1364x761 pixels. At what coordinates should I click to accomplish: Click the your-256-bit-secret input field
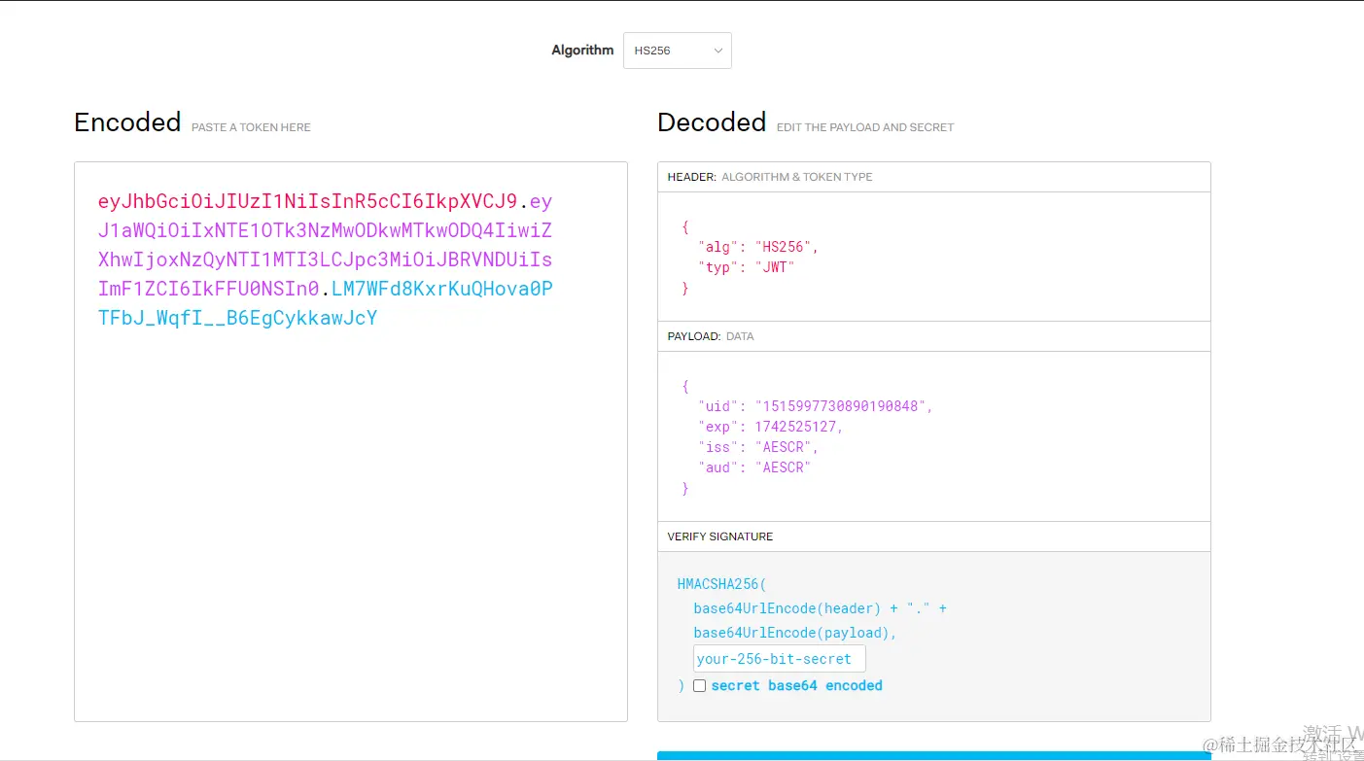779,659
